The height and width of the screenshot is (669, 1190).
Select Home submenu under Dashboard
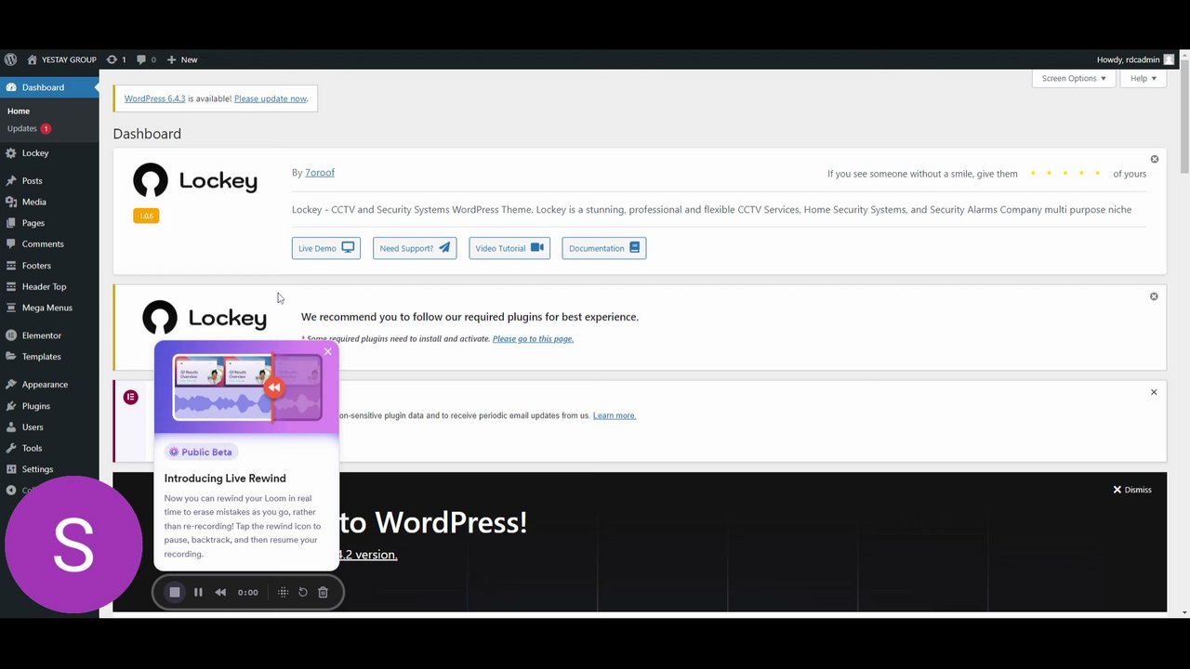point(19,111)
